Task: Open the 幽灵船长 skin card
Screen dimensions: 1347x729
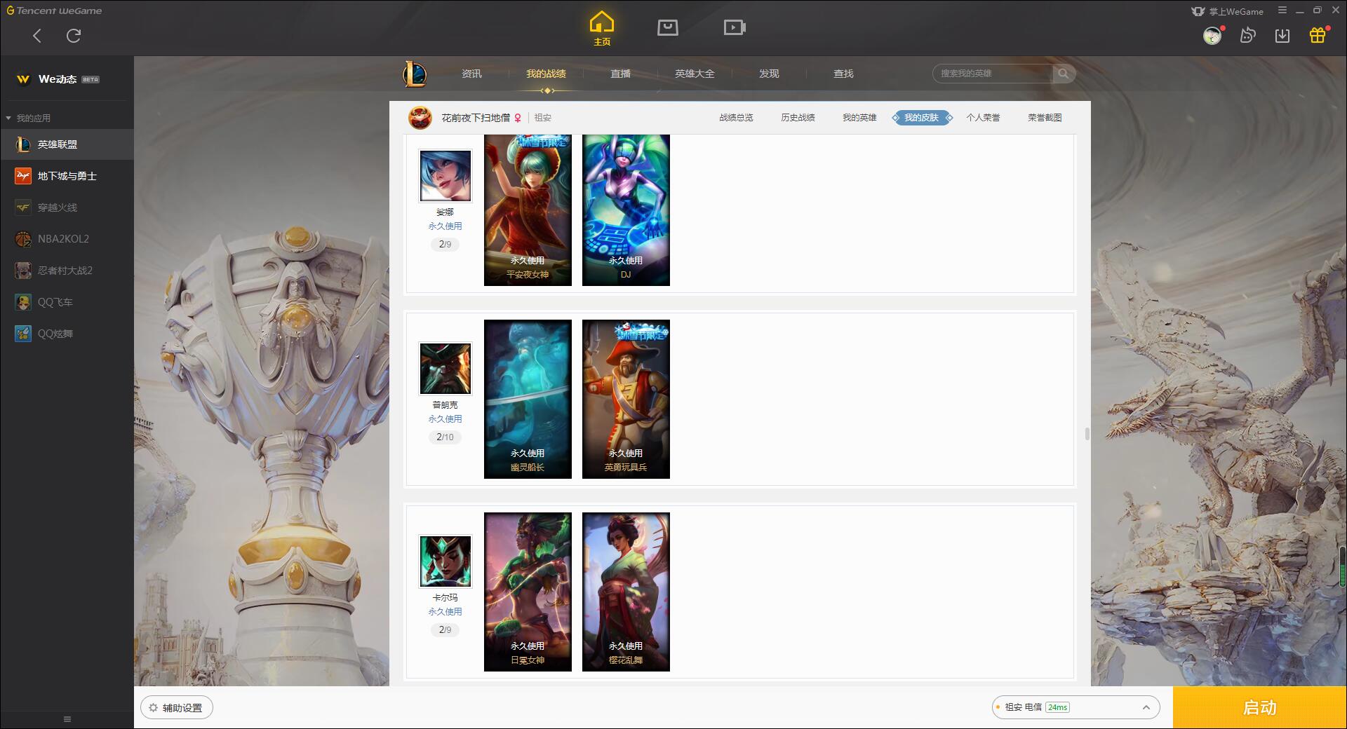Action: (528, 400)
